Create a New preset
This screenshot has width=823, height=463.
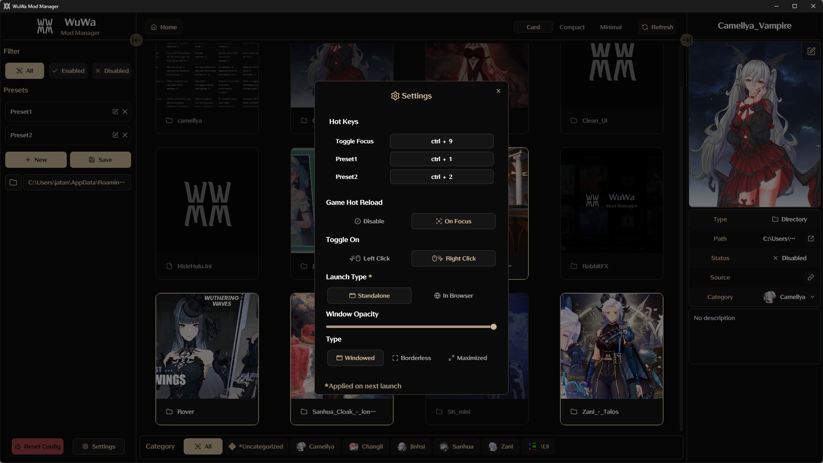(x=36, y=159)
